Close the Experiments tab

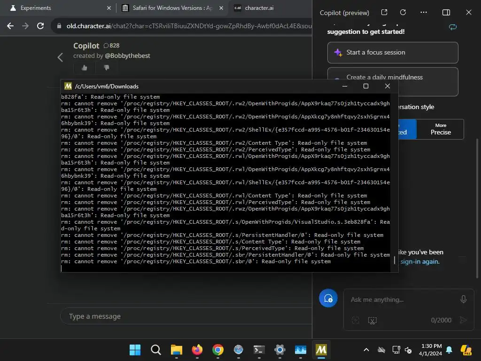click(109, 8)
